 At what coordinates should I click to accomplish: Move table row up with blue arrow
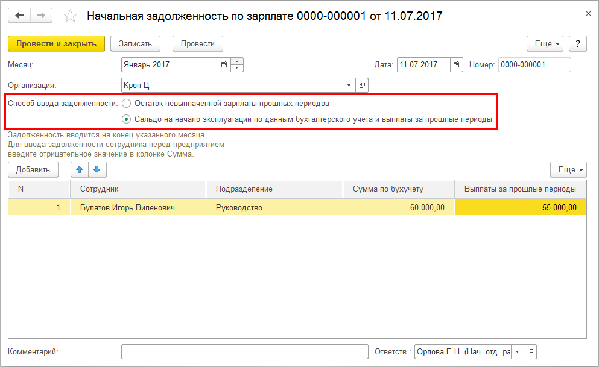click(80, 169)
